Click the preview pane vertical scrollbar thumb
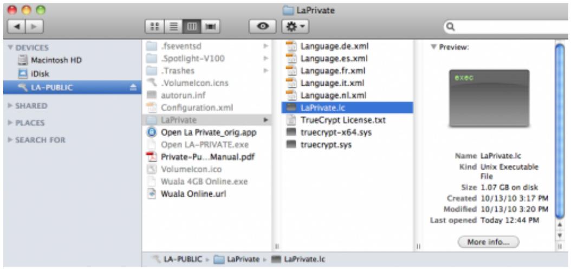The height and width of the screenshot is (270, 571). point(560,131)
